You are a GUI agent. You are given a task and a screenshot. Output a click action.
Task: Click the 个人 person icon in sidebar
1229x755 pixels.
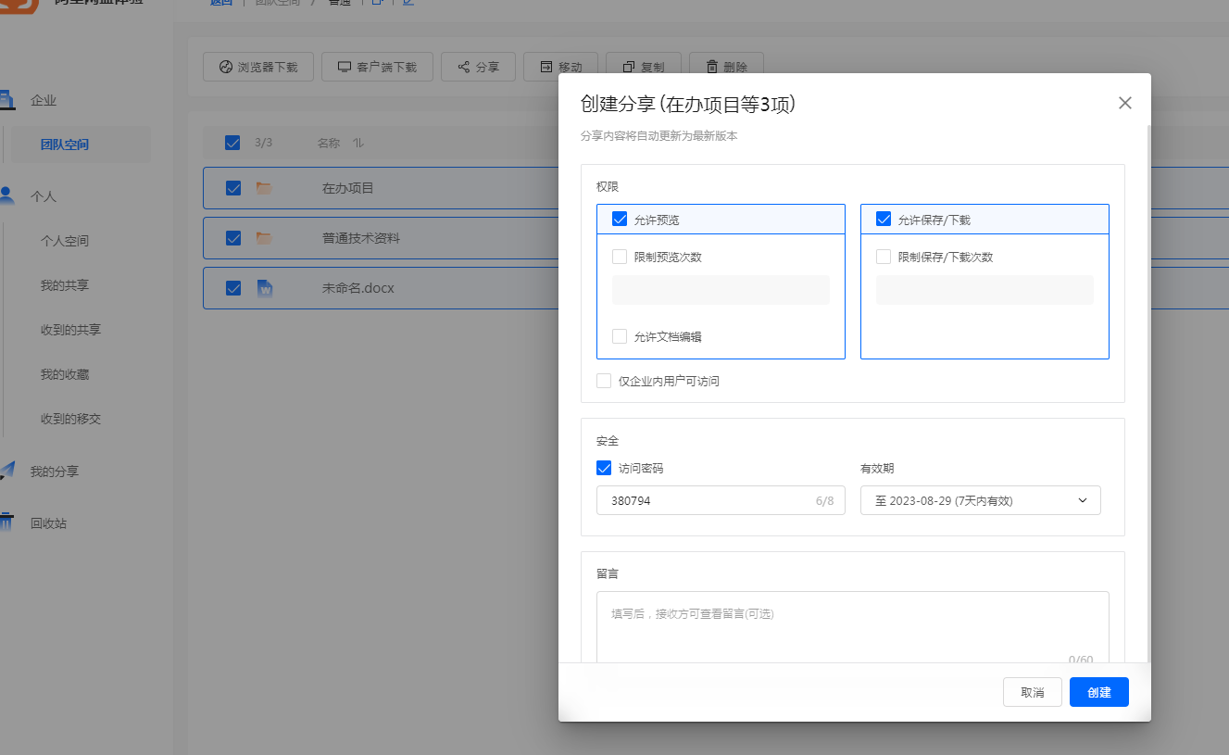(7, 196)
